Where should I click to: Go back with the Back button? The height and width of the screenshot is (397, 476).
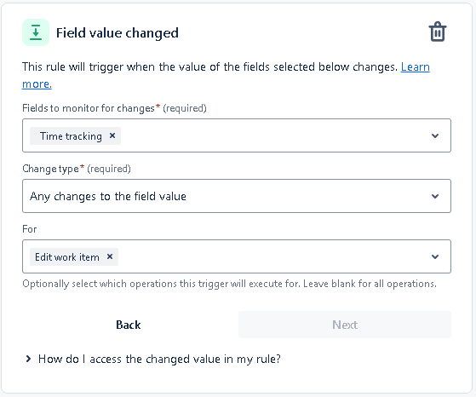point(129,325)
